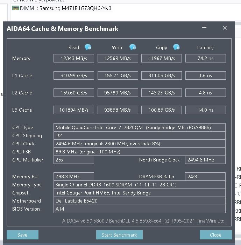Image resolution: width=241 pixels, height=245 pixels.
Task: Close the benchmark dialog with Close button
Action: click(x=215, y=235)
